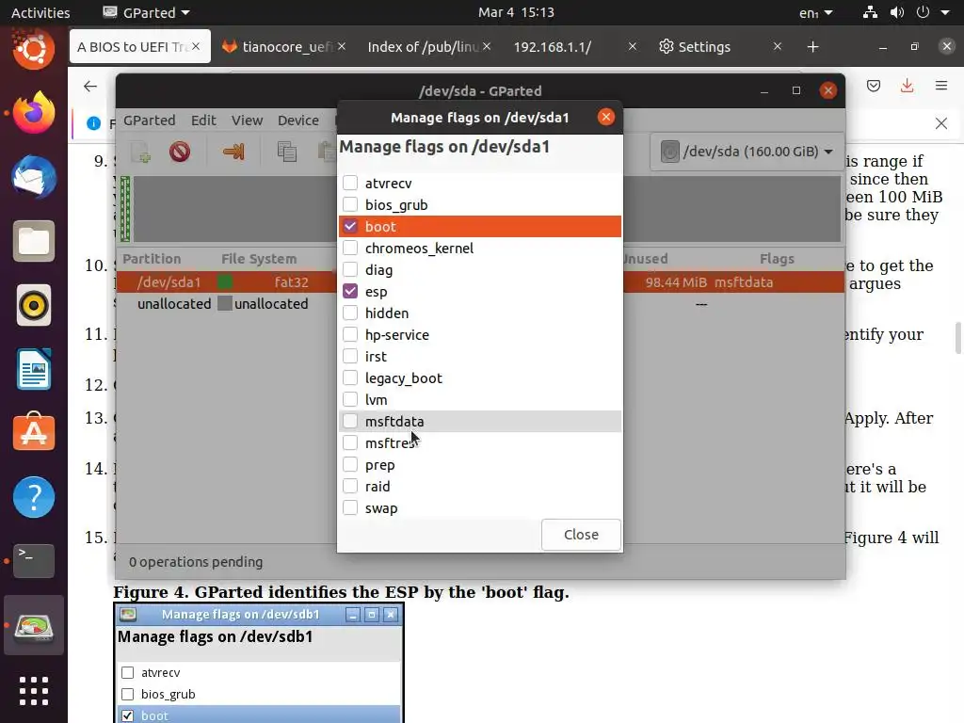
Task: Dismiss the Firefox notification bar X
Action: tap(941, 123)
